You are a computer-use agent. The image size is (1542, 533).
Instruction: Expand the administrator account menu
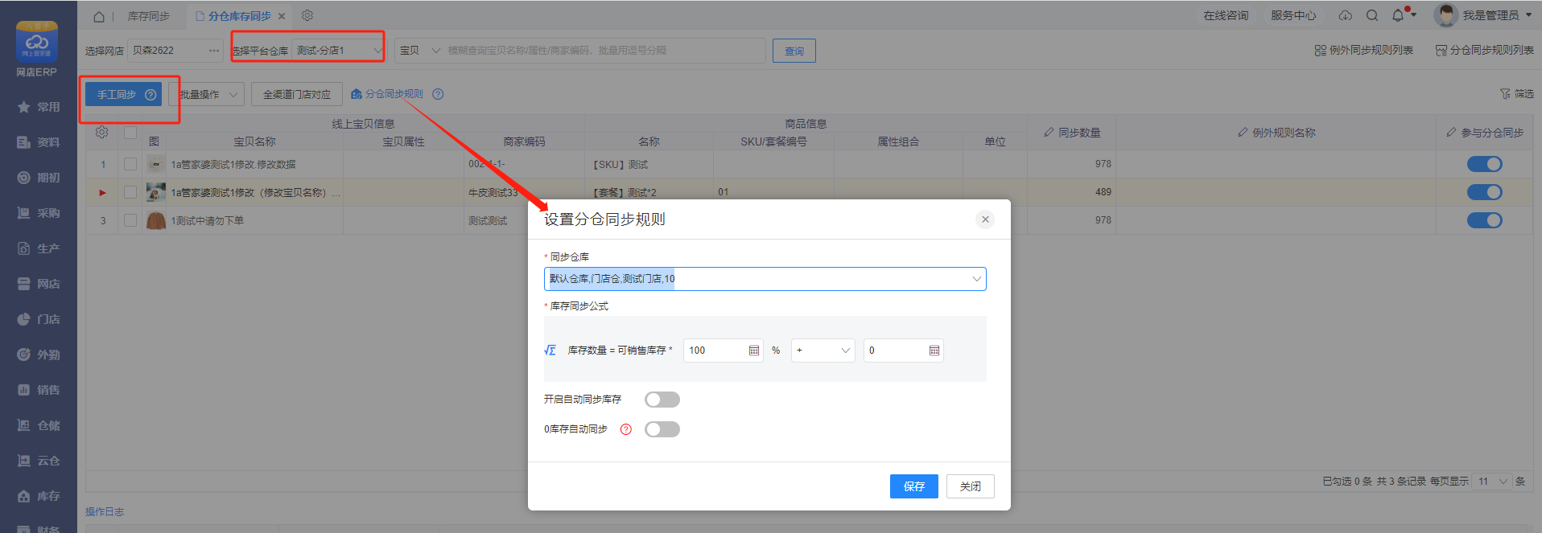click(1528, 15)
